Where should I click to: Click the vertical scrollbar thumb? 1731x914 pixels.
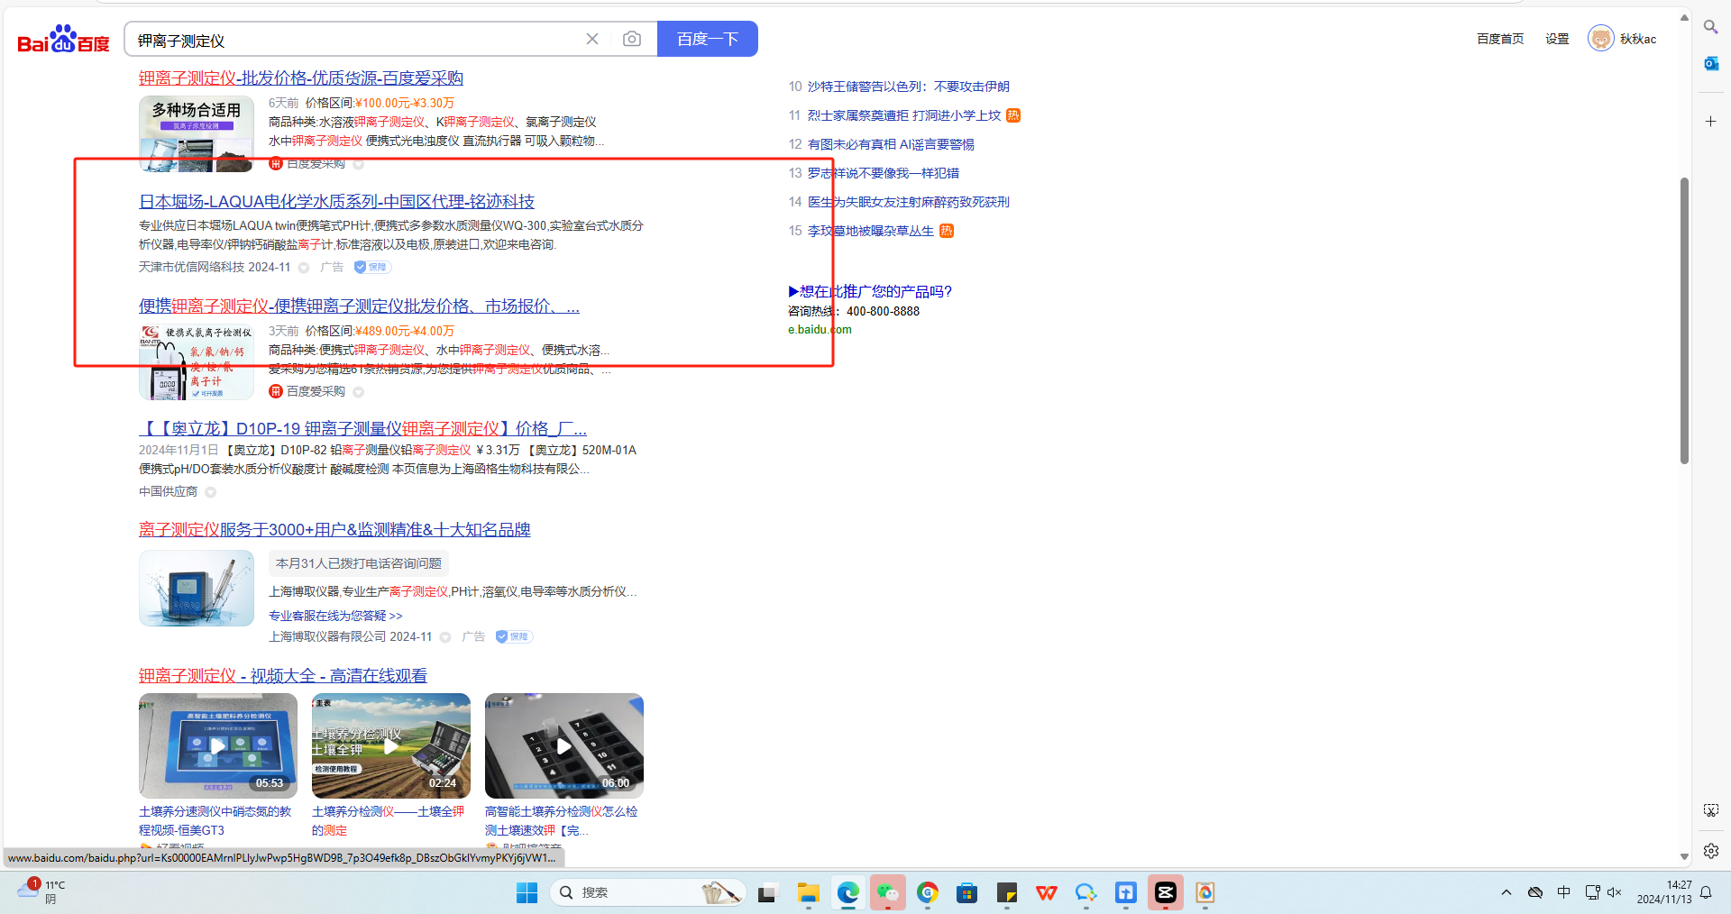click(1684, 321)
